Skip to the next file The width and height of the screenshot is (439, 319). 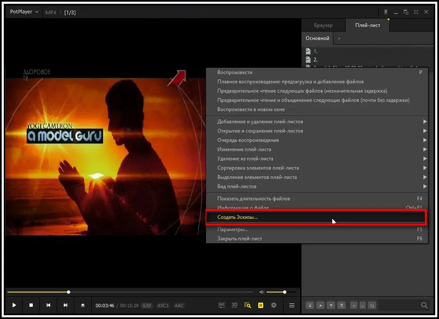[65, 305]
